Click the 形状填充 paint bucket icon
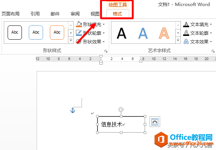 [79, 24]
